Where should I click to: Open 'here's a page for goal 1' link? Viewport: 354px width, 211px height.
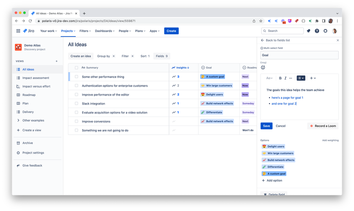point(287,98)
